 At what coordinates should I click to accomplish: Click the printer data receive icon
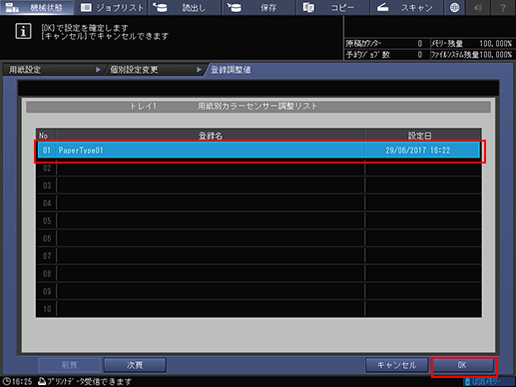[42, 381]
